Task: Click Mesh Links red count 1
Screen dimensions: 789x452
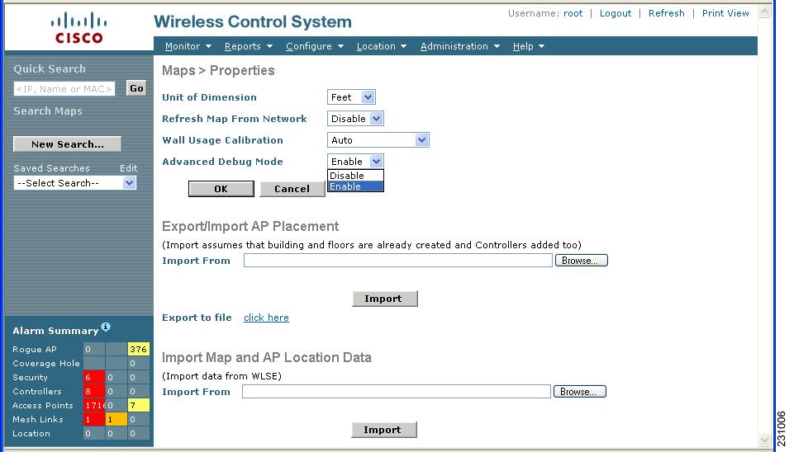Action: point(94,419)
